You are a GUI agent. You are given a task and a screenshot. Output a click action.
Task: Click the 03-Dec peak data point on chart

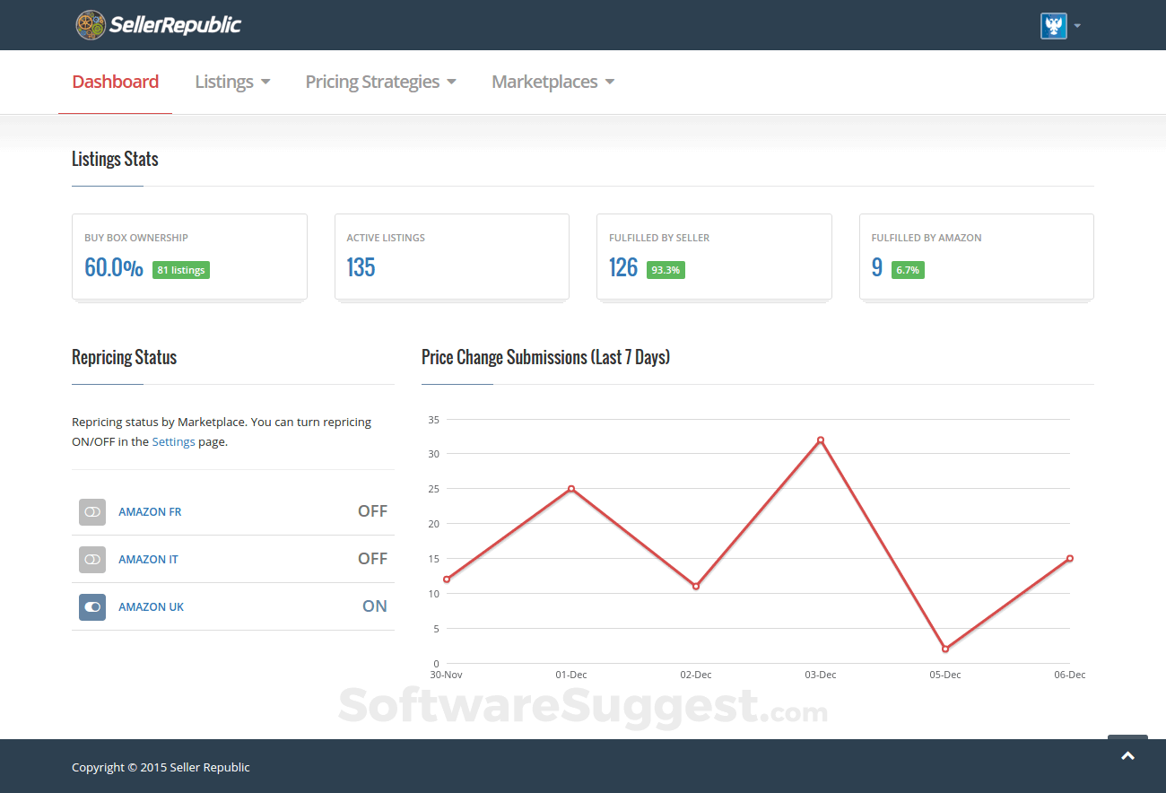pos(820,439)
